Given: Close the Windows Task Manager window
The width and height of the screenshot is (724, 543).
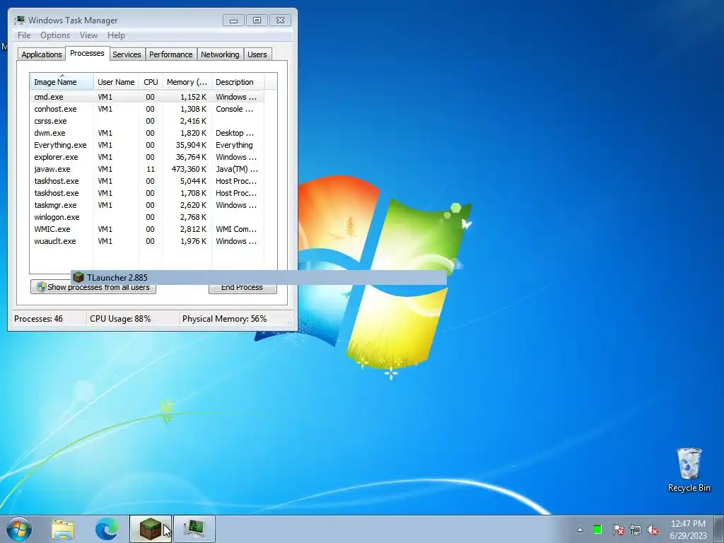Looking at the screenshot, I should coord(280,20).
